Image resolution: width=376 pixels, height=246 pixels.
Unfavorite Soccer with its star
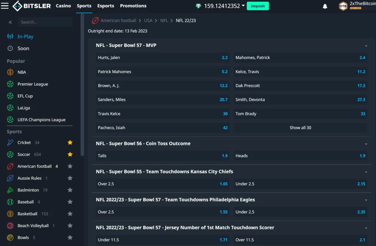[x=70, y=154]
